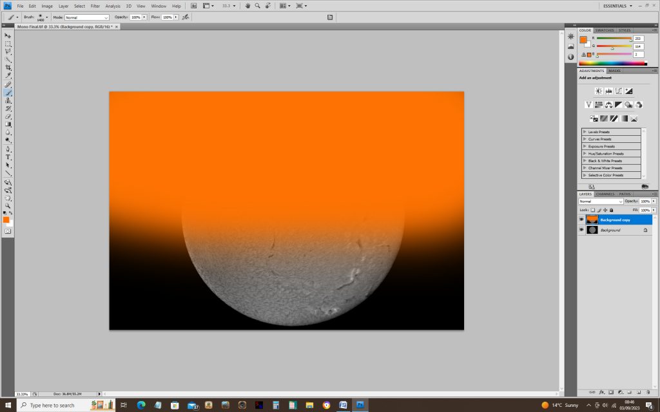Viewport: 660px width, 412px height.
Task: Switch to the Swatches tab
Action: click(x=605, y=30)
